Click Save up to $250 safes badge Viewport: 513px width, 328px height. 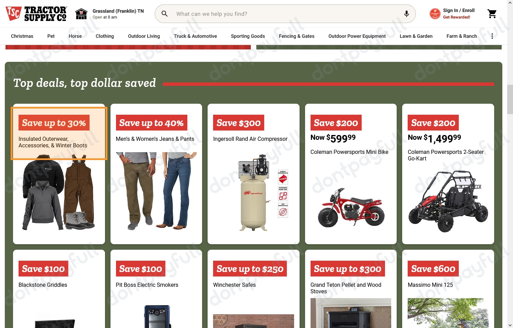click(250, 269)
